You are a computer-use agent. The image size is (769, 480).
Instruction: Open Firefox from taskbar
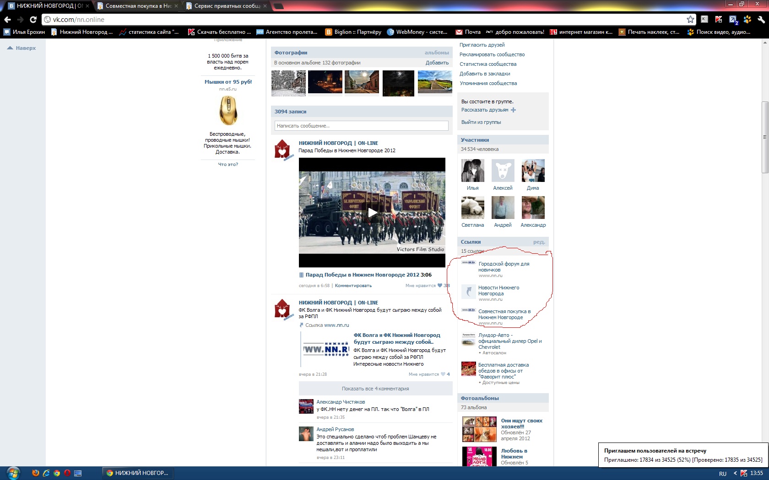pyautogui.click(x=36, y=473)
